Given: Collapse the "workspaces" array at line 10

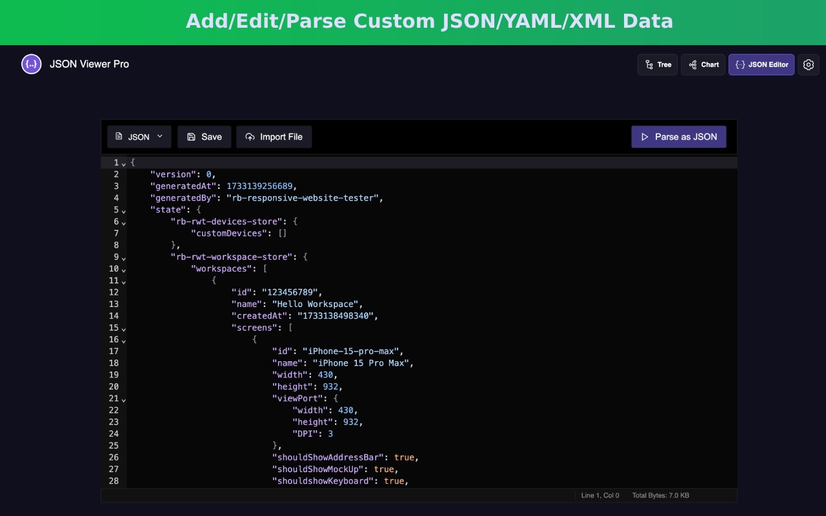Looking at the screenshot, I should (x=124, y=270).
